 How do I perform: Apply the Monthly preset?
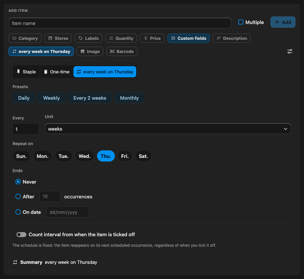[x=129, y=98]
